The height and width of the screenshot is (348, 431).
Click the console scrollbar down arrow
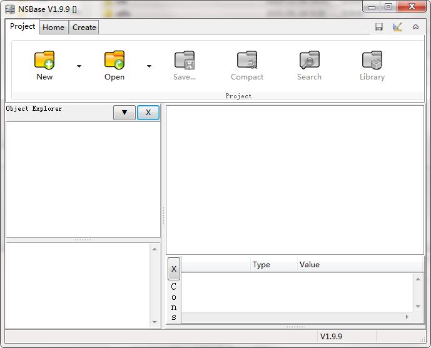(x=418, y=307)
